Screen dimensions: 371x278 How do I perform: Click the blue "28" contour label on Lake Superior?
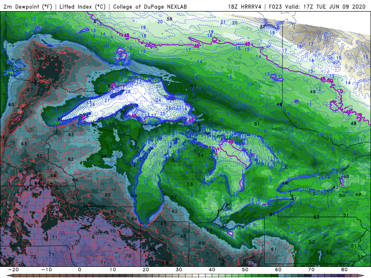pyautogui.click(x=128, y=91)
